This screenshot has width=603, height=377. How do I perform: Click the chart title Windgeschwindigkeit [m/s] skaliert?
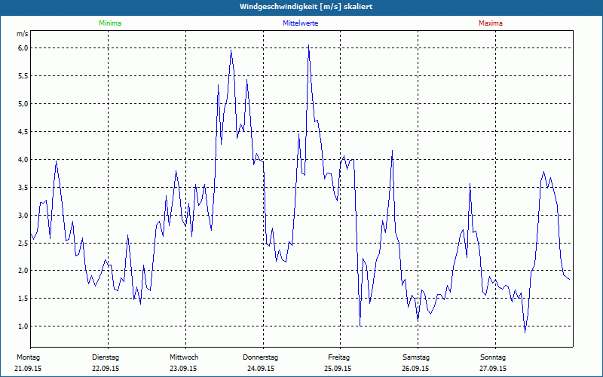[x=306, y=7]
